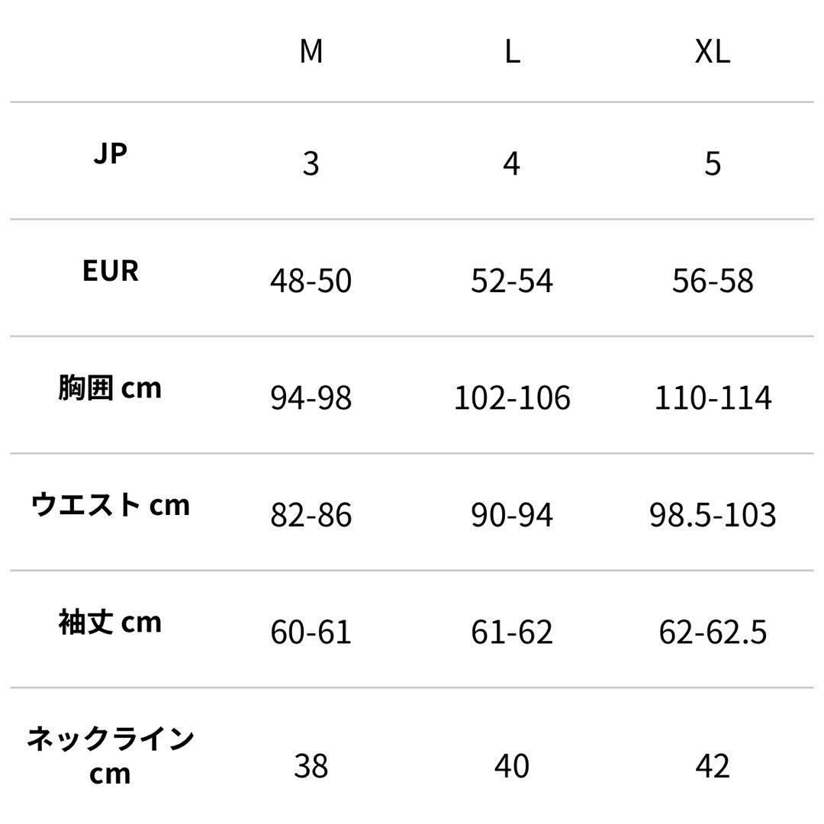Select EUR size value 56-58

coord(713,281)
